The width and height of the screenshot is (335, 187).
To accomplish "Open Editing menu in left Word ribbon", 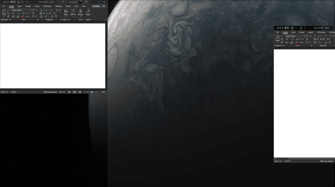I will pos(73,12).
